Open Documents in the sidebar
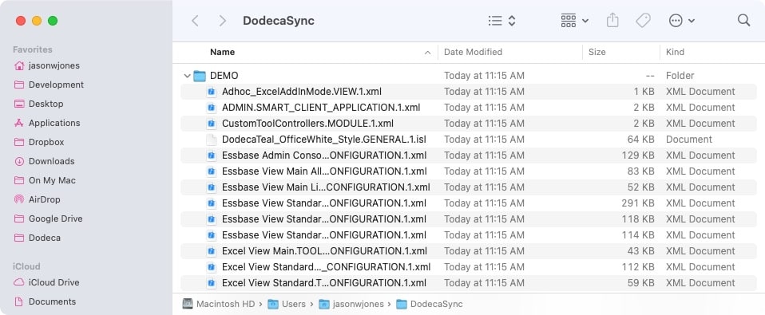Image resolution: width=765 pixels, height=315 pixels. tap(52, 302)
